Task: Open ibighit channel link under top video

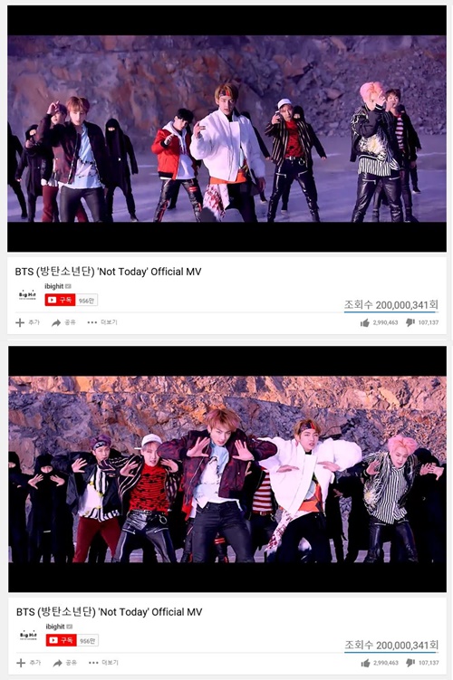Action: (53, 286)
